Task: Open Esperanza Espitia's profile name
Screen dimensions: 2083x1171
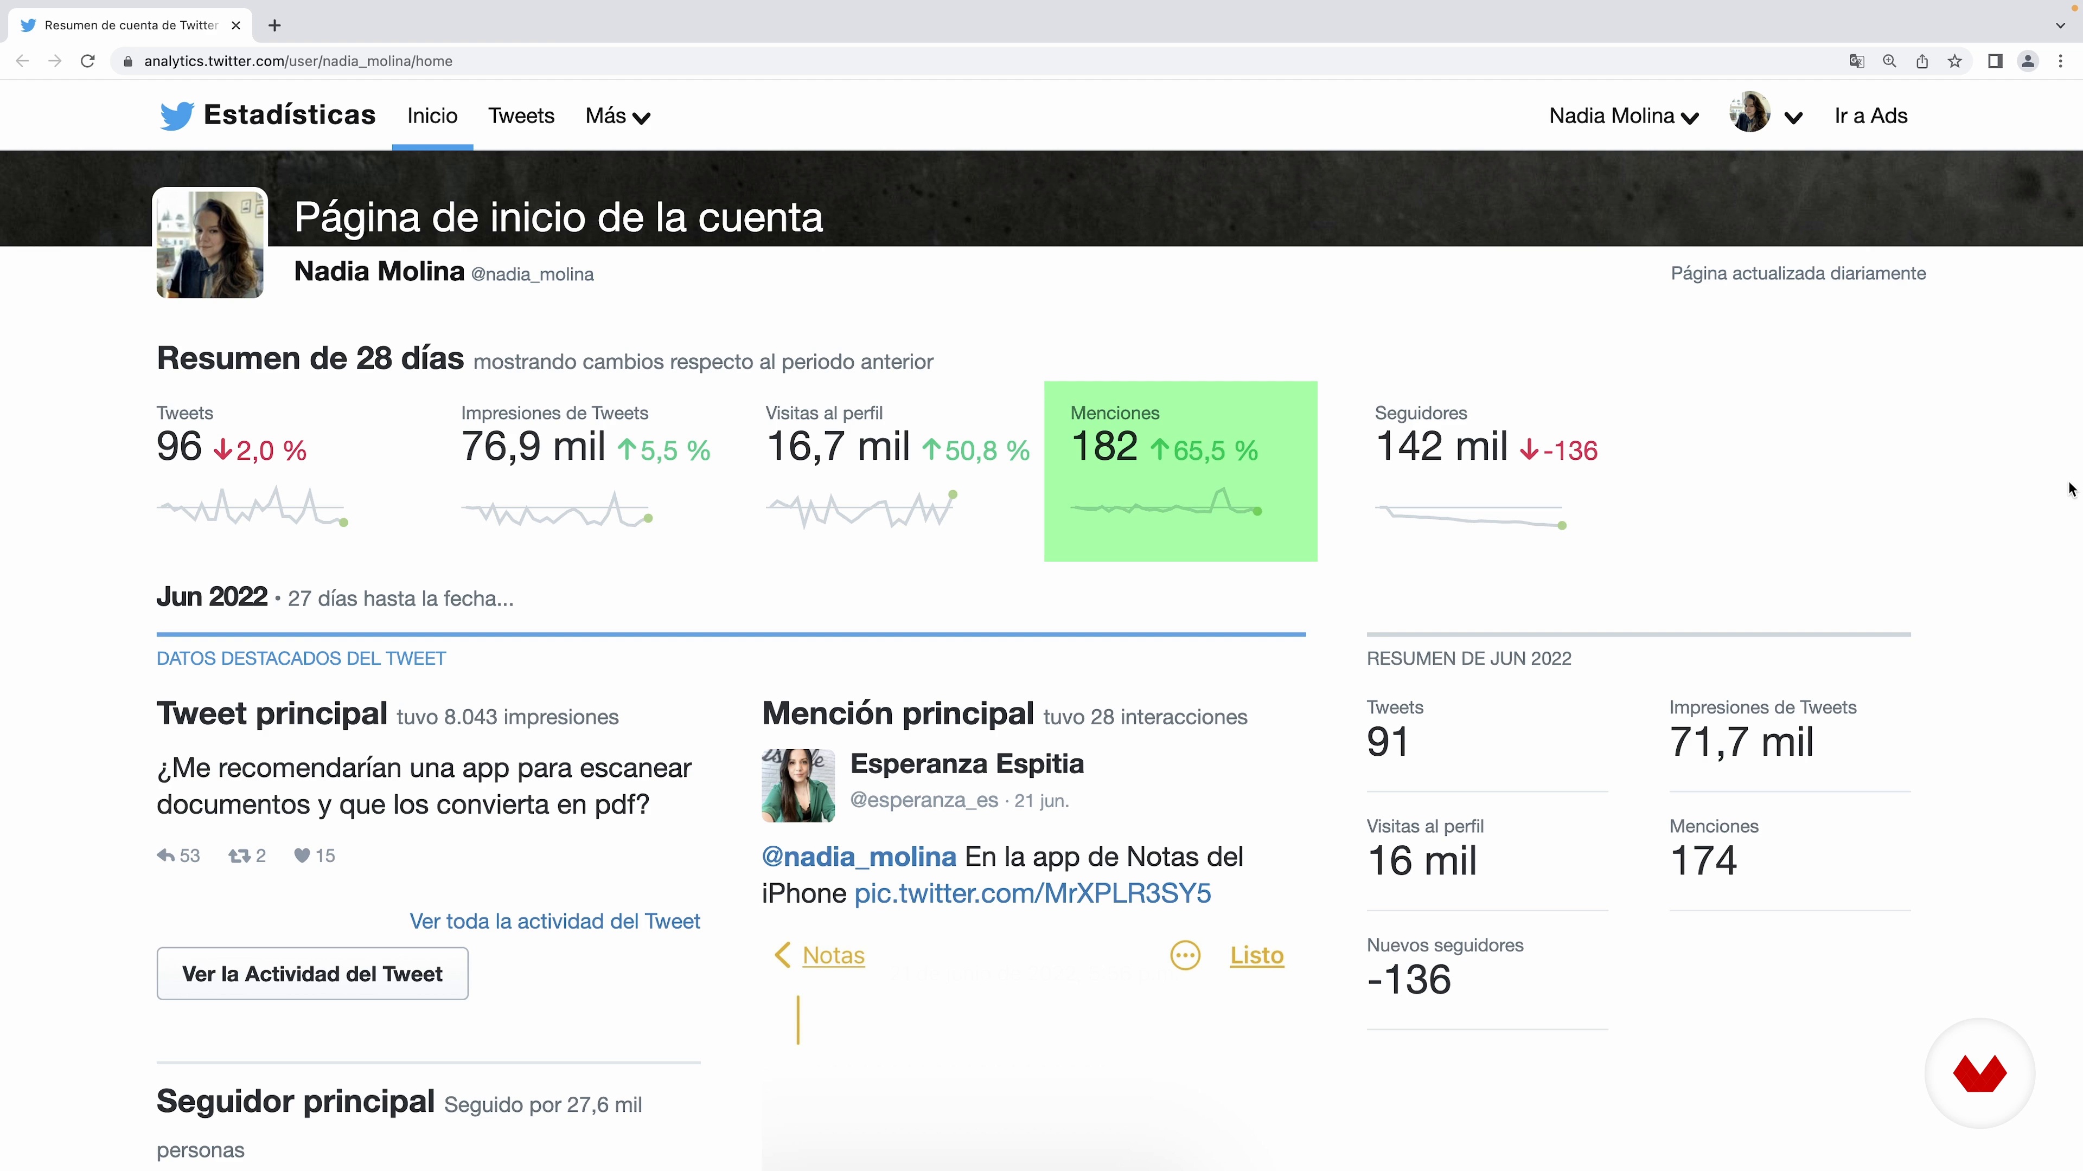Action: 967,764
